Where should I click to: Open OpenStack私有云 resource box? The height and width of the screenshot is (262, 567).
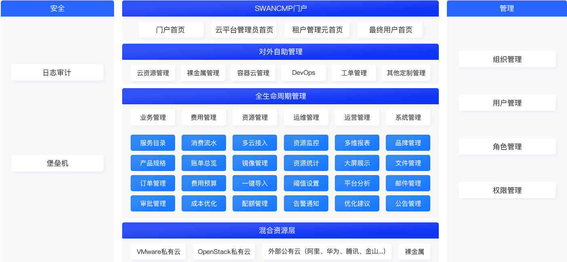tap(224, 251)
